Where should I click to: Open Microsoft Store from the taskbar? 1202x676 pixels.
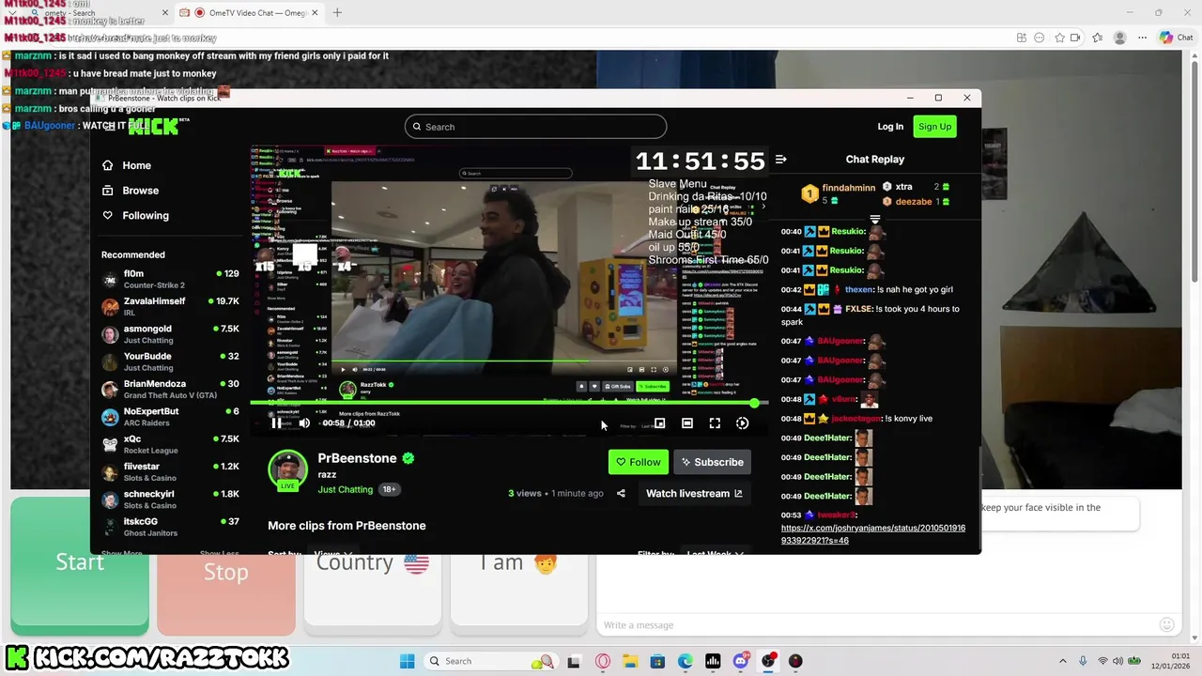[x=658, y=661]
